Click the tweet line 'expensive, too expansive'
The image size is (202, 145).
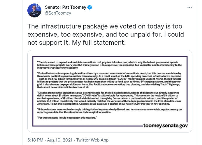coord(106,34)
